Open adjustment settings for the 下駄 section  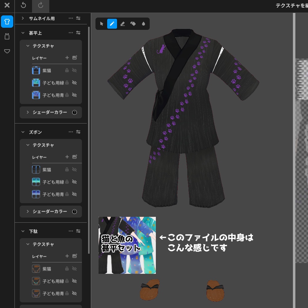click(78, 231)
